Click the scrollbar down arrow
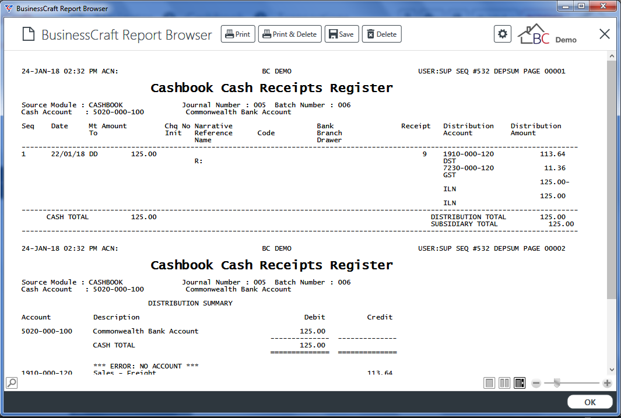 [612, 370]
